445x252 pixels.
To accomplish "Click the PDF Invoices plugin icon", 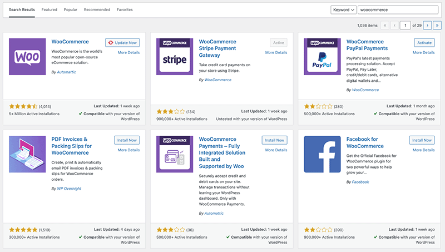I will coord(27,154).
